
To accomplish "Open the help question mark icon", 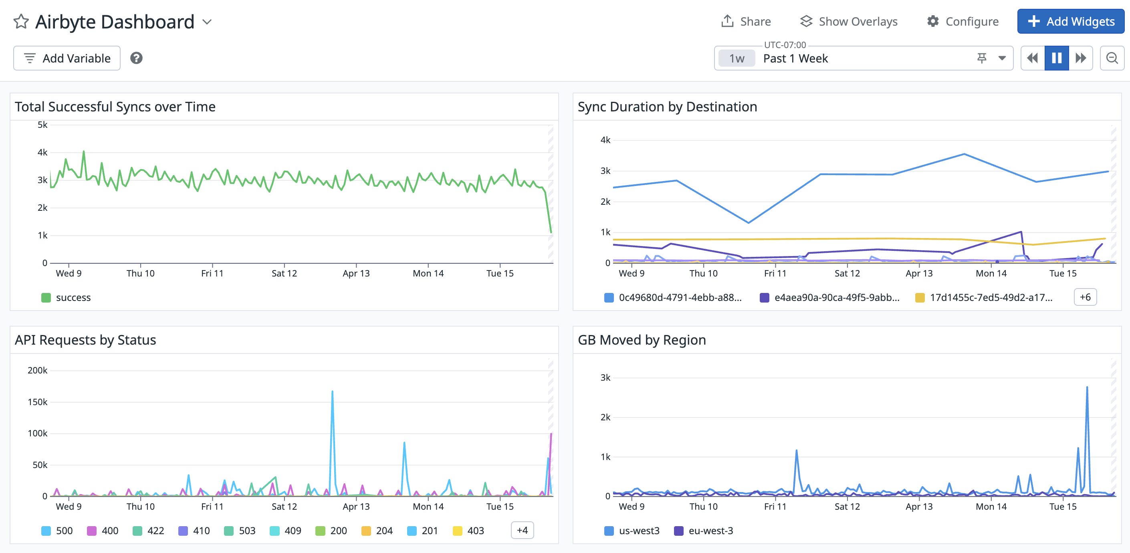I will click(136, 57).
